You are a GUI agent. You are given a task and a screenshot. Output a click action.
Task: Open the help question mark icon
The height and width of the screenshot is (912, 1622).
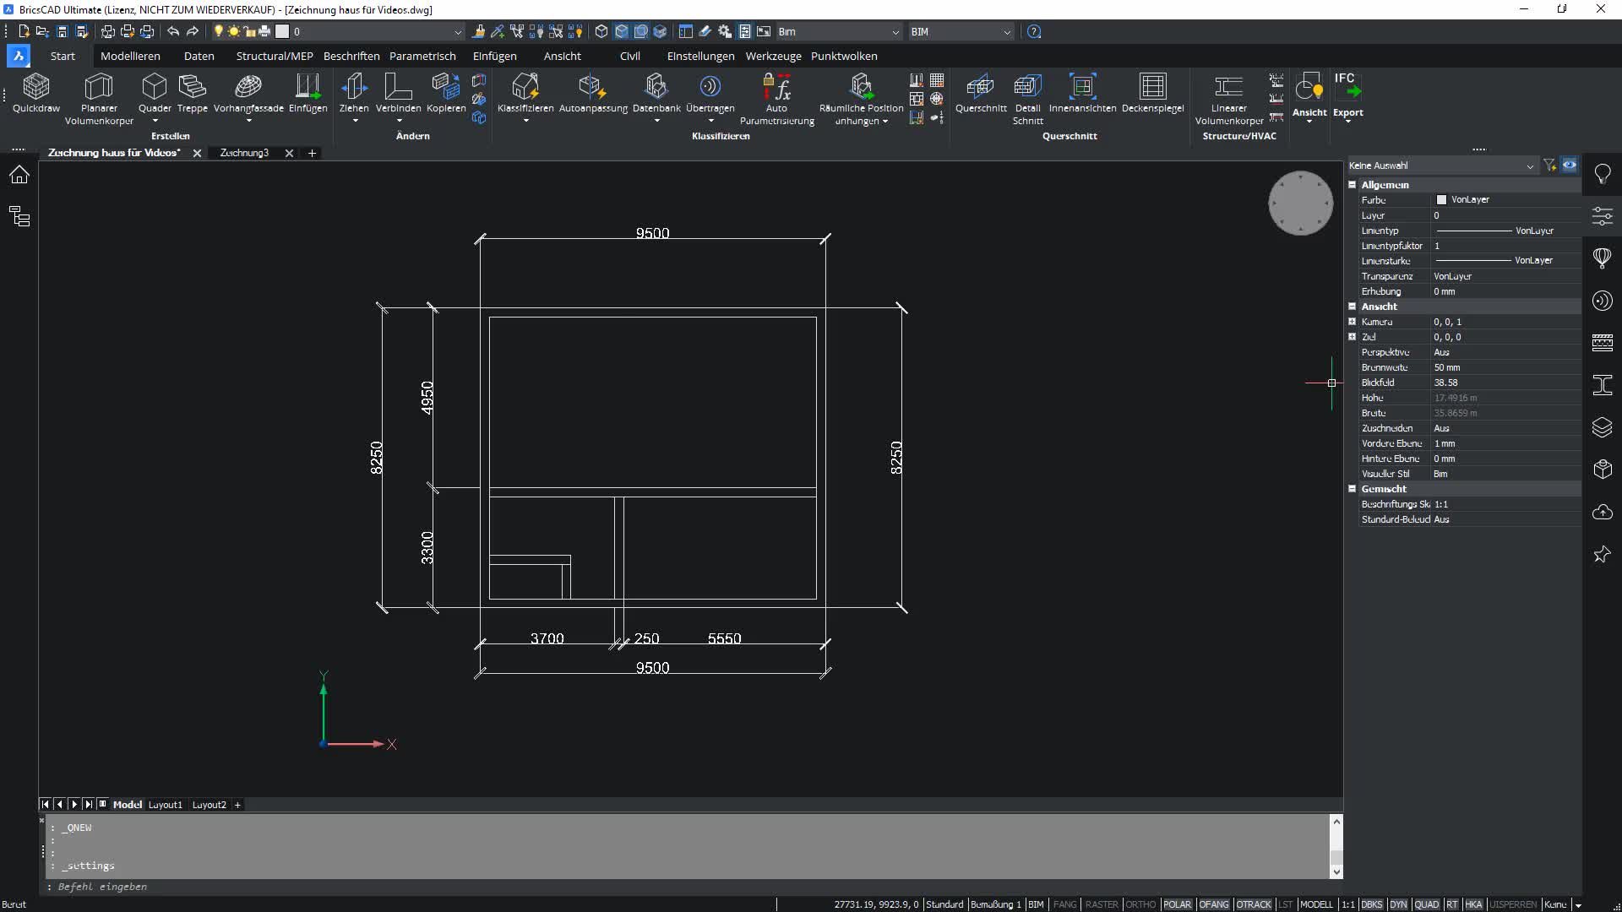(1034, 31)
